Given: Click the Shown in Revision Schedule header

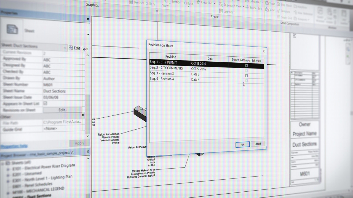Looking at the screenshot, I should pos(246,61).
